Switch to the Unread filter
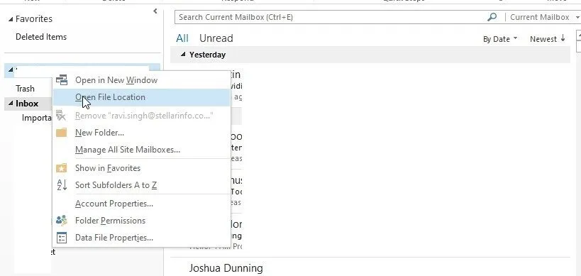Viewport: 581px width, 276px height. (x=216, y=38)
